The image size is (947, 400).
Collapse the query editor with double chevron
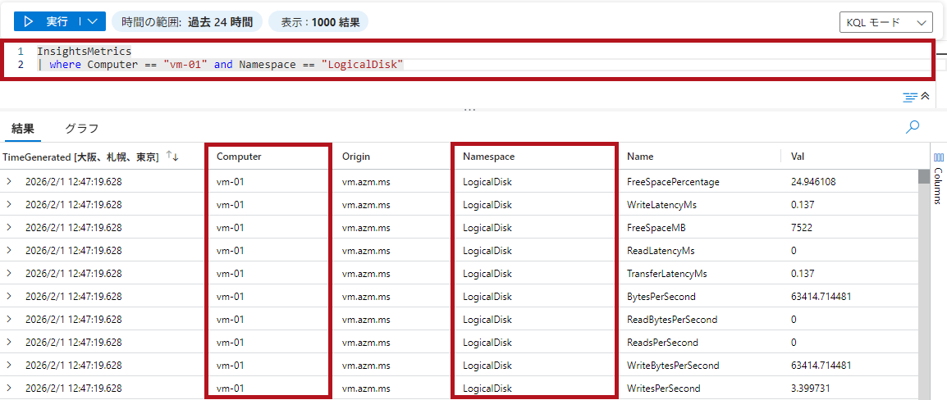pos(925,97)
